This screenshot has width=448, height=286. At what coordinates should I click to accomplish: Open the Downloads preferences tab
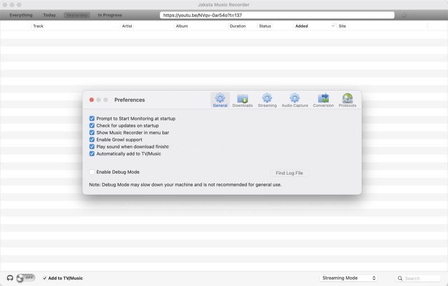click(x=242, y=100)
